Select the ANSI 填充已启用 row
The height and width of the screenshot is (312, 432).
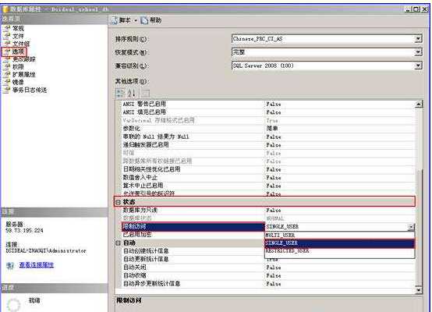click(267, 112)
